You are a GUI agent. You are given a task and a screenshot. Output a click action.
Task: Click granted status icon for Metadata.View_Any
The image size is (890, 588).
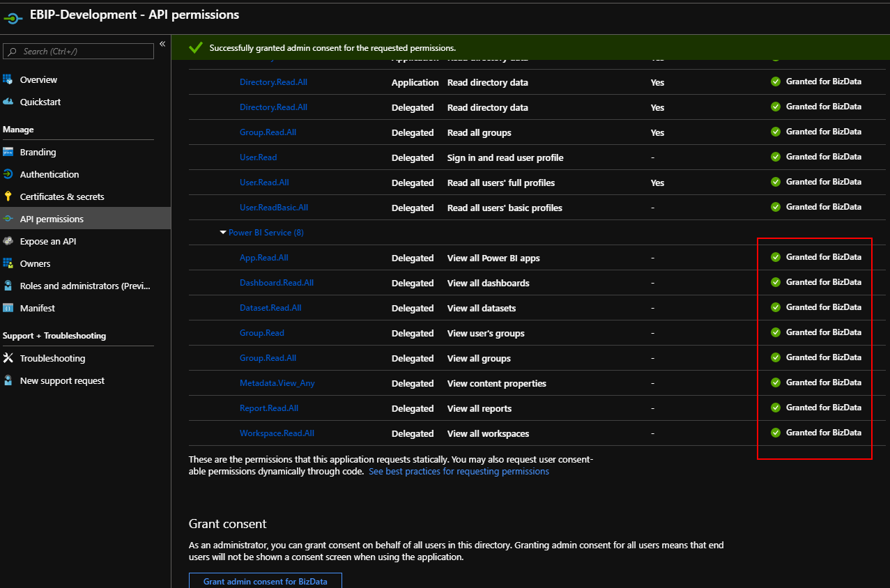point(775,382)
